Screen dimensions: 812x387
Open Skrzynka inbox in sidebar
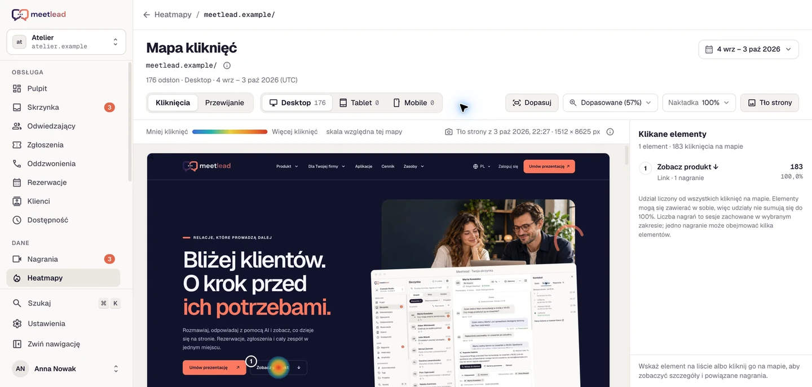(63, 107)
